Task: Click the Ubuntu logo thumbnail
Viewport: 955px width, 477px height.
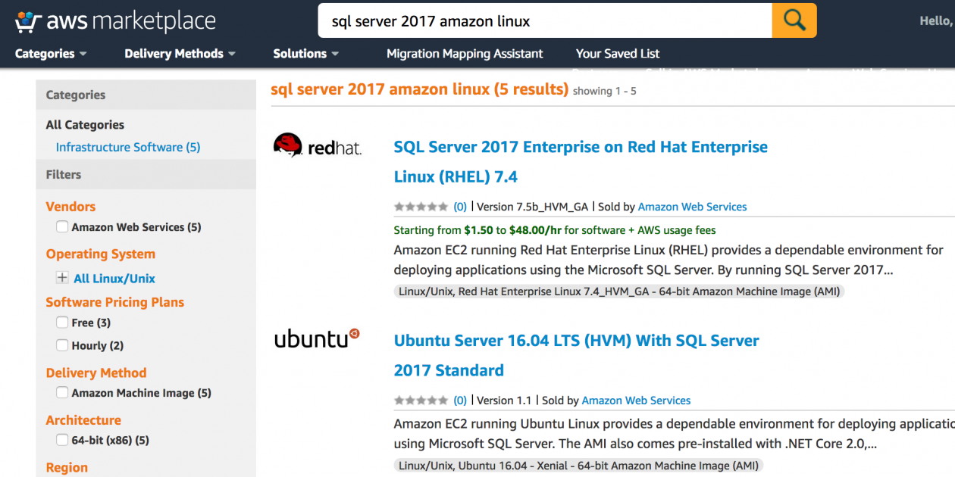Action: point(317,340)
